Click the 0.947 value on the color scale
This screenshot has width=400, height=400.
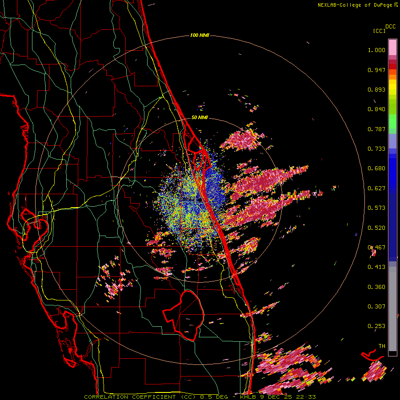click(x=376, y=70)
